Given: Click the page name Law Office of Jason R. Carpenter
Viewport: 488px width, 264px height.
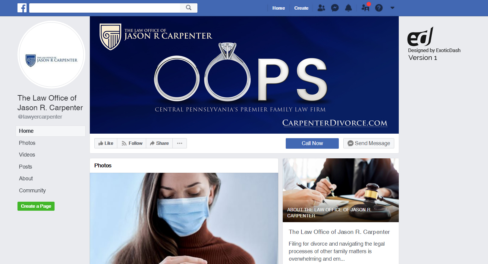Looking at the screenshot, I should 50,103.
